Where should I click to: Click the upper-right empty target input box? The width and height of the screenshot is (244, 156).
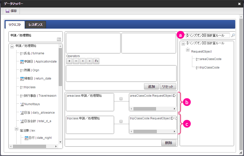(x=148, y=43)
